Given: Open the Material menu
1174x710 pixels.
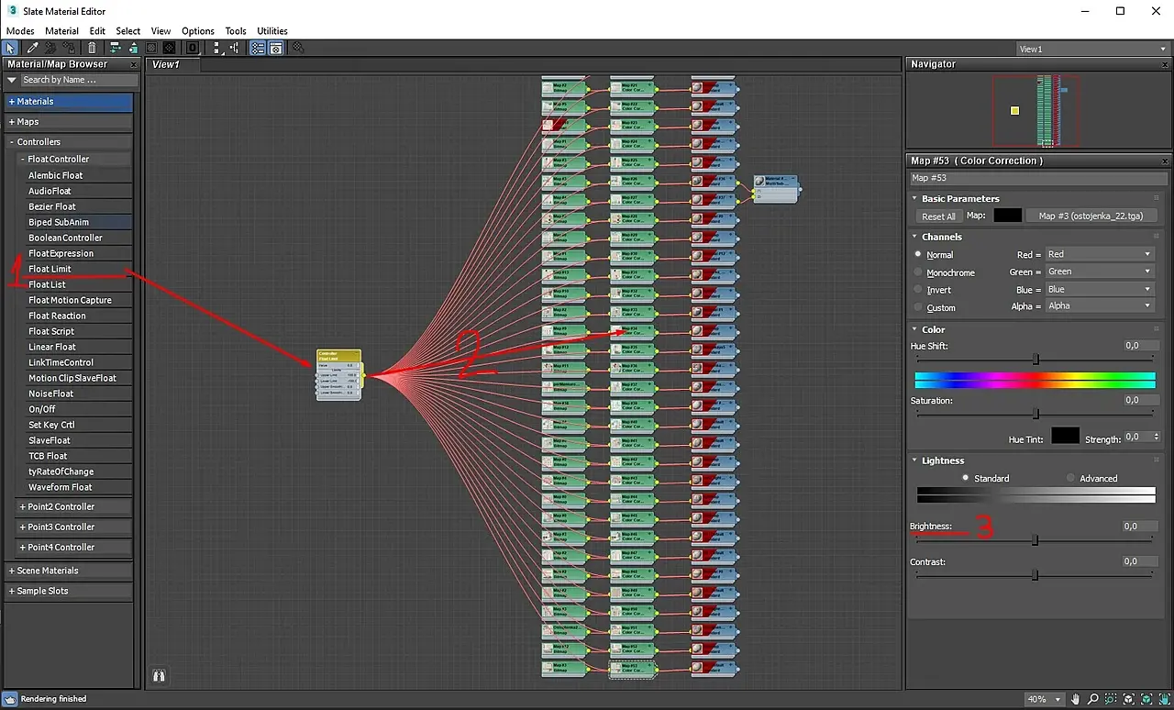Looking at the screenshot, I should pyautogui.click(x=61, y=31).
